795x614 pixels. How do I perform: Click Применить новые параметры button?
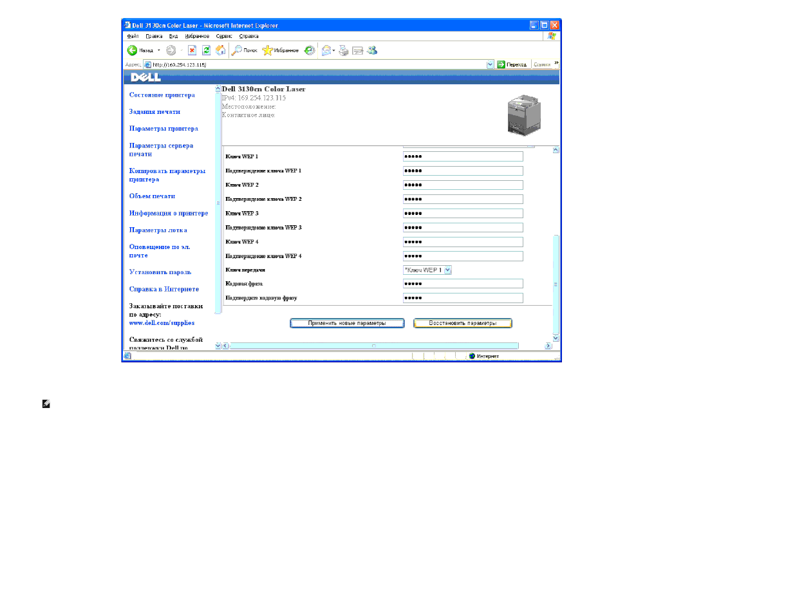point(347,323)
